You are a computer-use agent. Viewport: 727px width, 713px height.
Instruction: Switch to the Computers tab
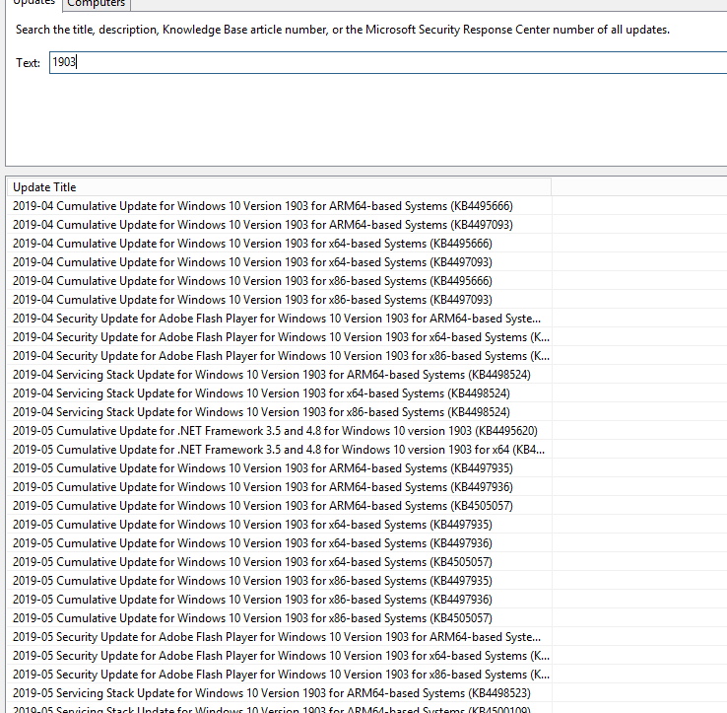(97, 4)
